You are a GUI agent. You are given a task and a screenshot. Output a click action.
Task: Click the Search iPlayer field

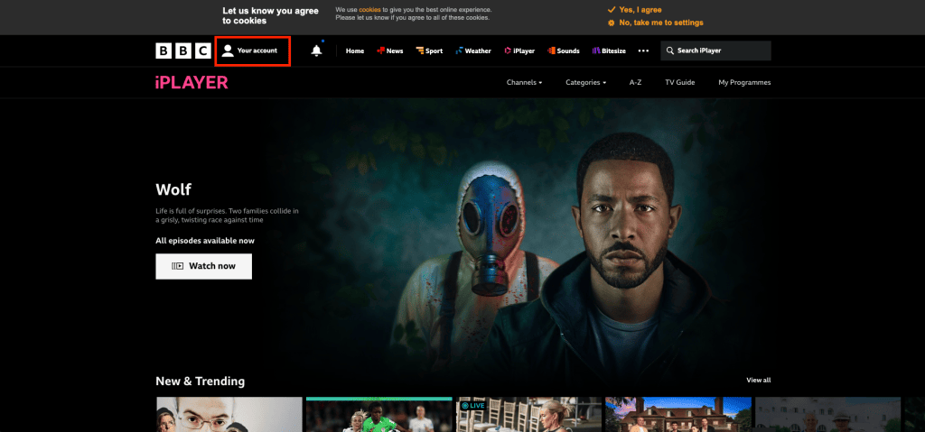click(x=715, y=51)
